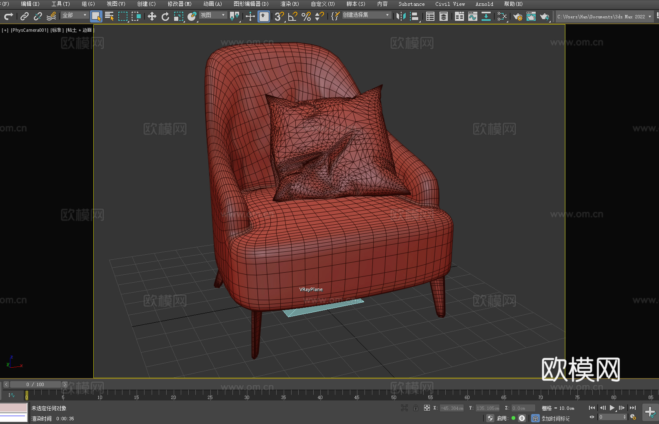This screenshot has height=424, width=659.
Task: Toggle the Angle Snap button
Action: tap(293, 16)
